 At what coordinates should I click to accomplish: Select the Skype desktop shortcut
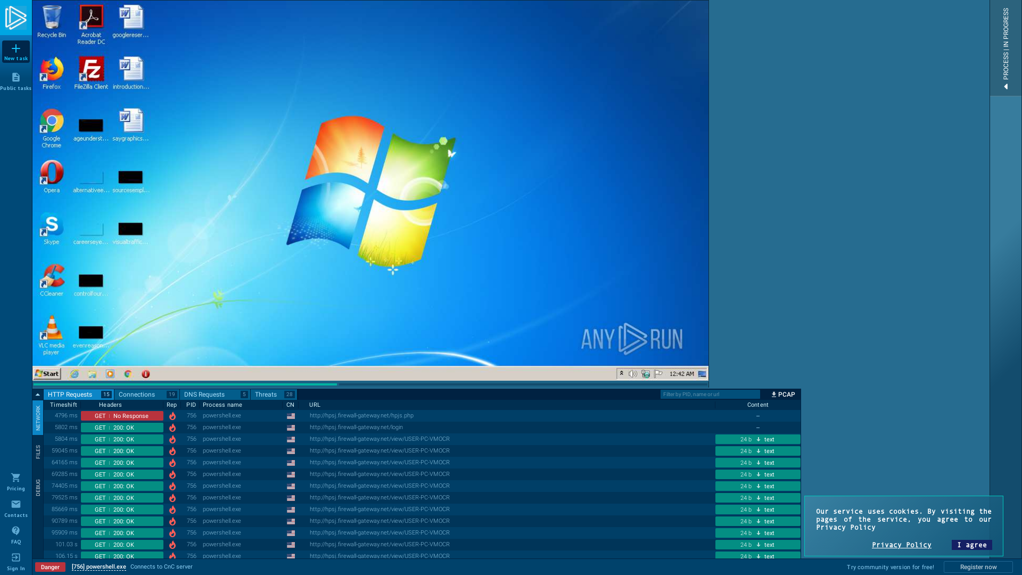[x=52, y=228]
